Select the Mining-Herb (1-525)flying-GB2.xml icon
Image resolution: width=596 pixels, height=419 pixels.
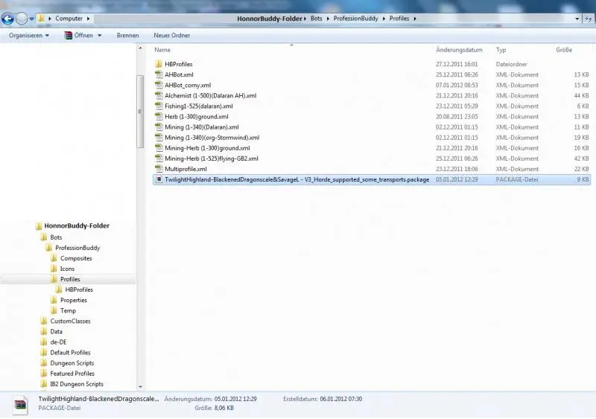pyautogui.click(x=159, y=159)
